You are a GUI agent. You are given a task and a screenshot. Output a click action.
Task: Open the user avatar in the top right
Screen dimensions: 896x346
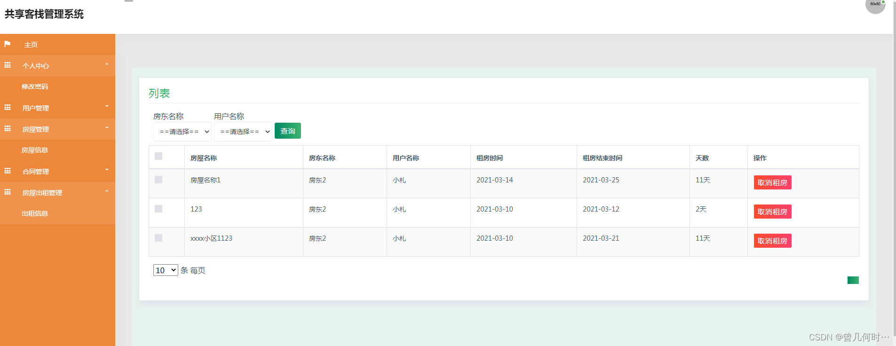point(875,5)
